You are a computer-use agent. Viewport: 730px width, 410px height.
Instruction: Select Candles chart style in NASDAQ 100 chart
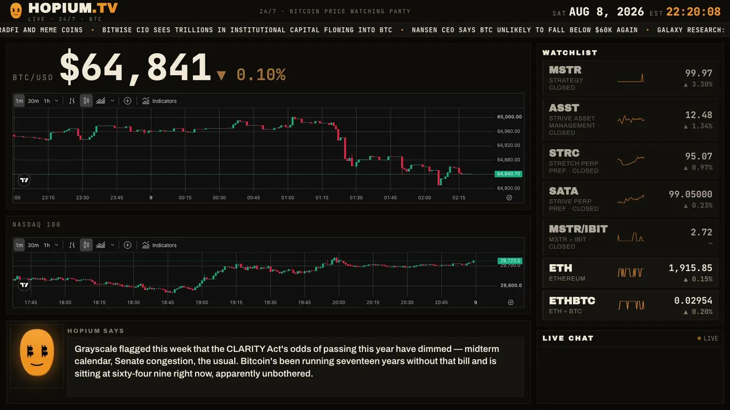point(86,245)
